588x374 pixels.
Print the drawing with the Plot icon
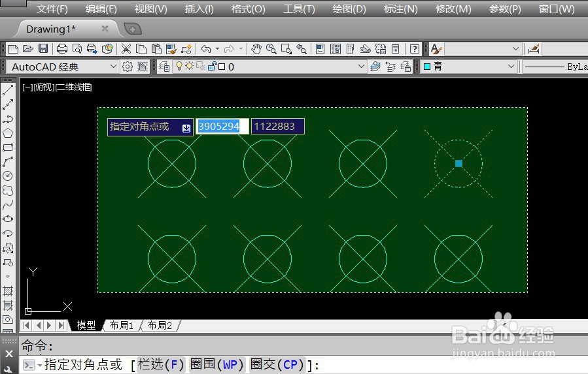click(x=62, y=49)
